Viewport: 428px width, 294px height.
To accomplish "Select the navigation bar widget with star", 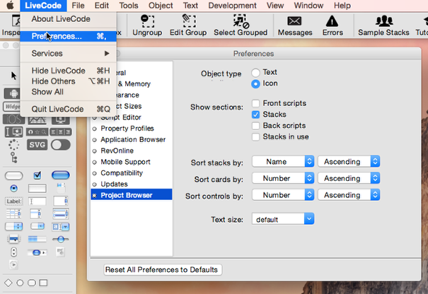I will pyautogui.click(x=37, y=132).
